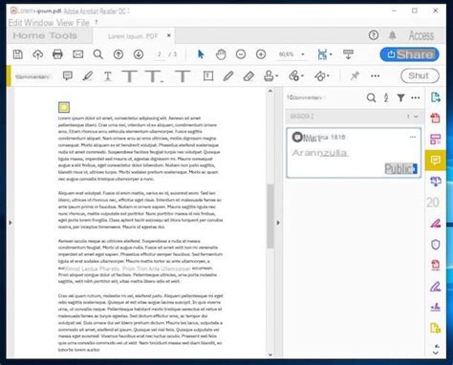This screenshot has height=365, width=453.
Task: Add a sticky note comment tool
Action: [68, 75]
